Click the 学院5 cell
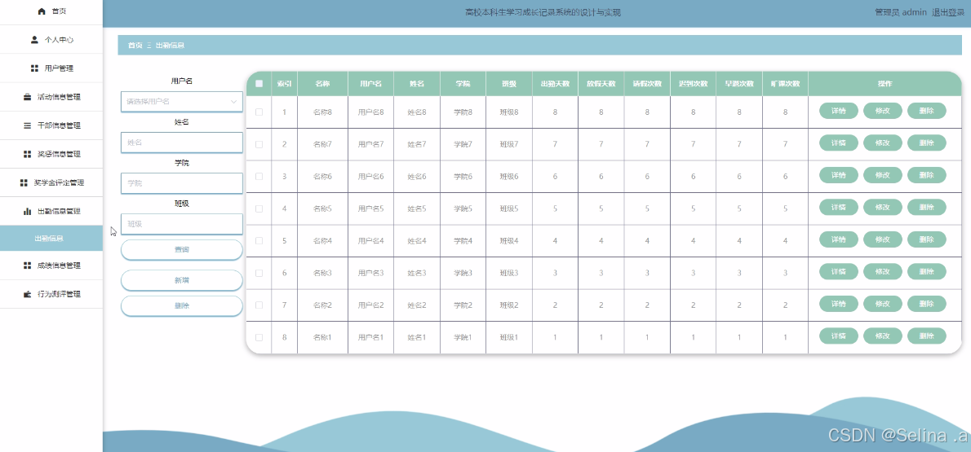Viewport: 971px width, 452px height. click(x=463, y=208)
